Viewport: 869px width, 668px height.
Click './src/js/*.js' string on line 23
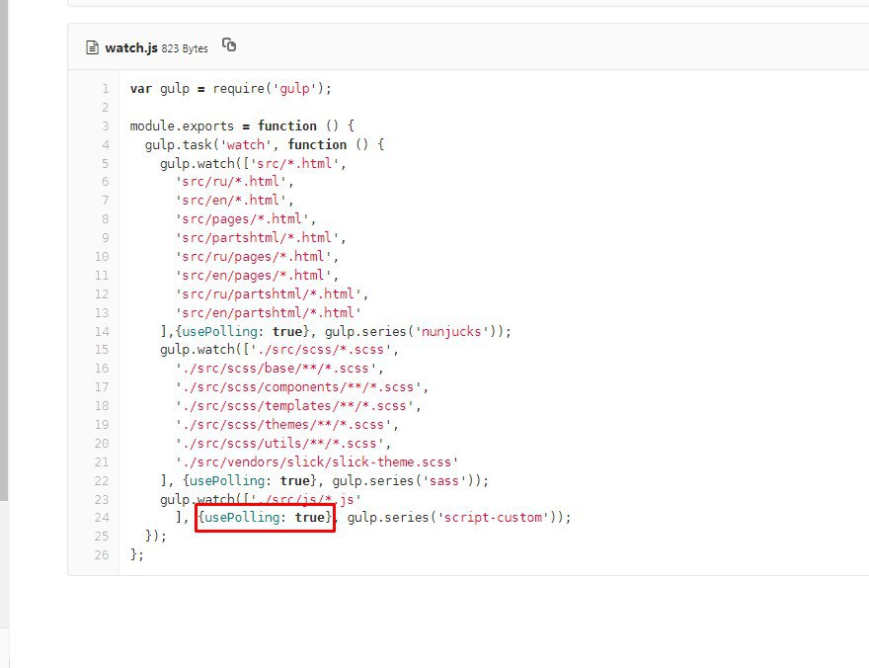(305, 499)
